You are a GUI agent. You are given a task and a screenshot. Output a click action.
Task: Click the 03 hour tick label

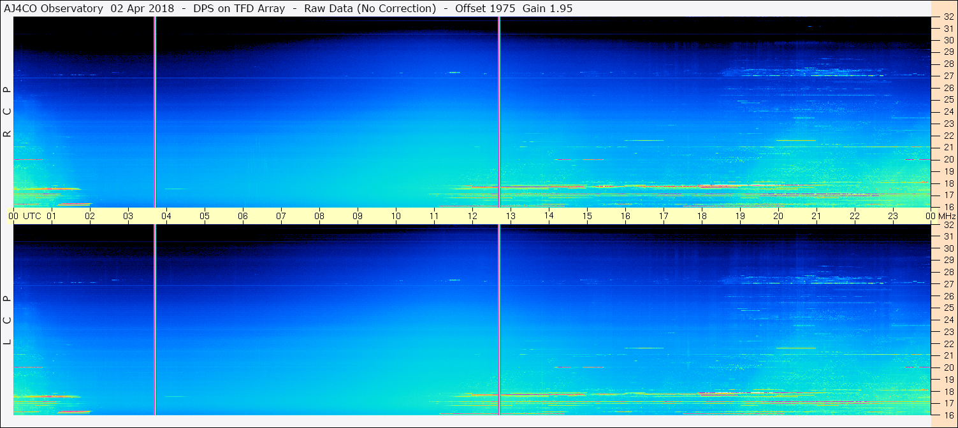[x=128, y=216]
